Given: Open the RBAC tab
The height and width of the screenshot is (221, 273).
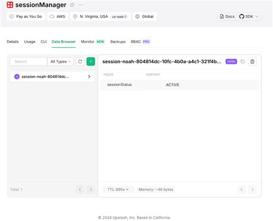Looking at the screenshot, I should [141, 41].
